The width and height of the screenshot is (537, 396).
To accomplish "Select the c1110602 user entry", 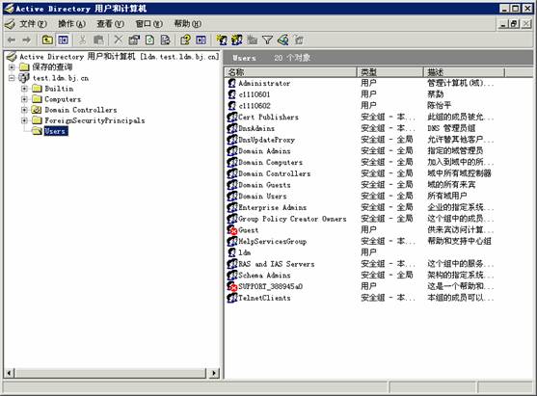I will coord(255,106).
